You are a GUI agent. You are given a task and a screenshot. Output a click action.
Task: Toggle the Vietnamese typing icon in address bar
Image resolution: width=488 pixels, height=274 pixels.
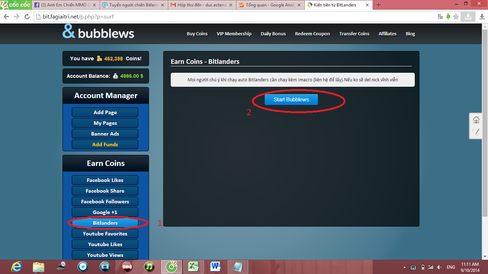[448, 17]
